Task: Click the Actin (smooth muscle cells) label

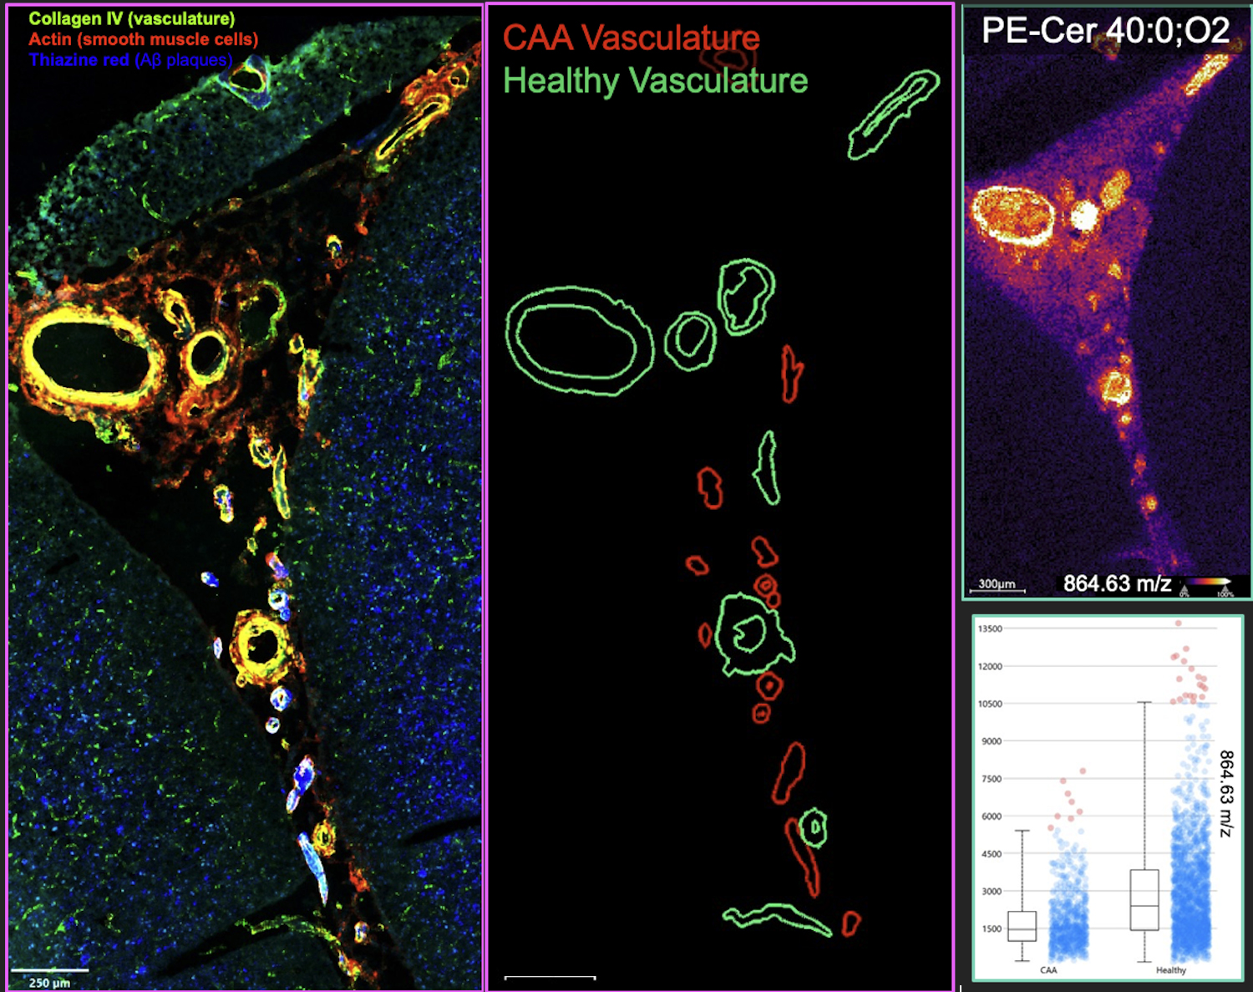Action: [143, 39]
